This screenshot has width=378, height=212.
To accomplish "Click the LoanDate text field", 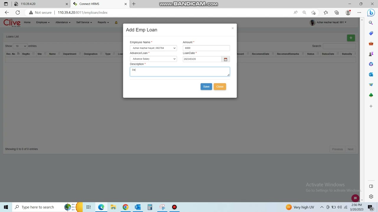I will click(x=202, y=59).
